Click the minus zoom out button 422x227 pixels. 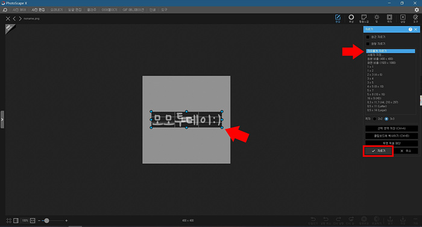point(39,220)
